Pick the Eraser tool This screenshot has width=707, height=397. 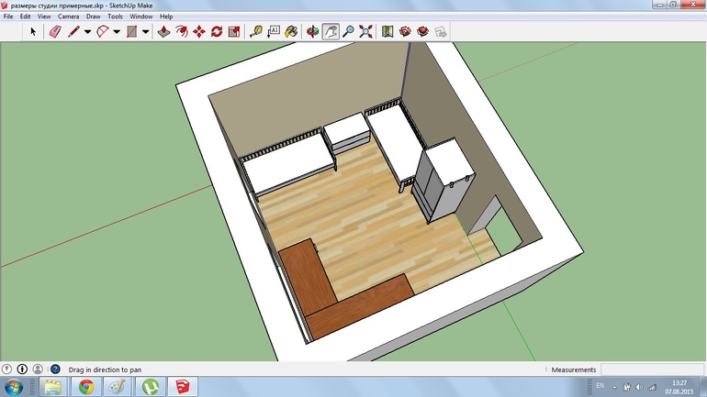pyautogui.click(x=53, y=31)
